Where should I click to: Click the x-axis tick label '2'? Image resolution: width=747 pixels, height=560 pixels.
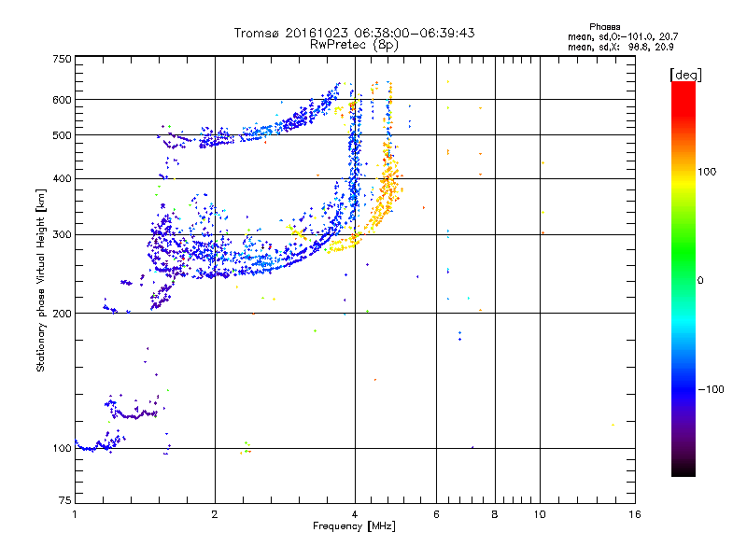(x=215, y=514)
